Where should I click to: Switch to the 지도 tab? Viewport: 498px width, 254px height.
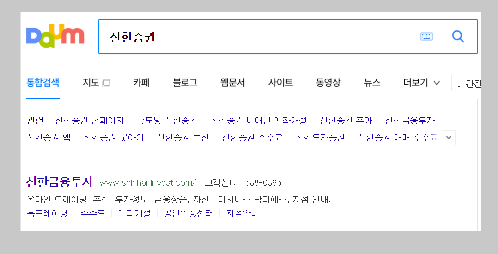[91, 83]
